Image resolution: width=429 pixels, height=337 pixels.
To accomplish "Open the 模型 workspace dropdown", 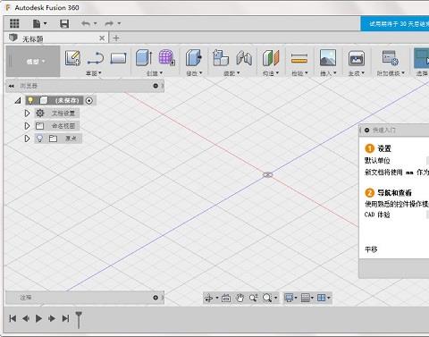I will 33,62.
